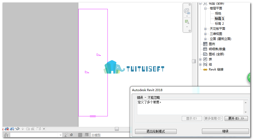This screenshot has height=140, width=253.
Task: Expand the 族 families node
Action: (x=200, y=59)
